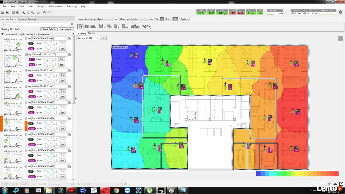Screen dimensions: 345x194
Task: Open the File menu
Action: click(x=5, y=6)
